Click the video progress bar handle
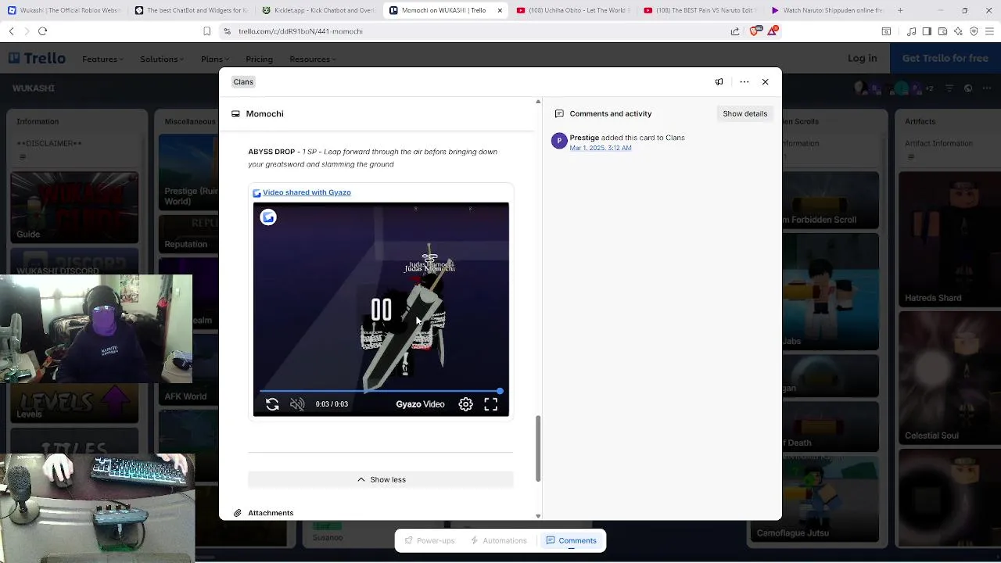Screen dimensions: 1001x563 pos(500,391)
